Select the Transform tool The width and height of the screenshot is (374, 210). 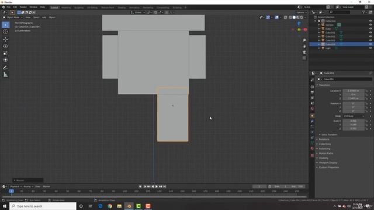click(x=5, y=60)
